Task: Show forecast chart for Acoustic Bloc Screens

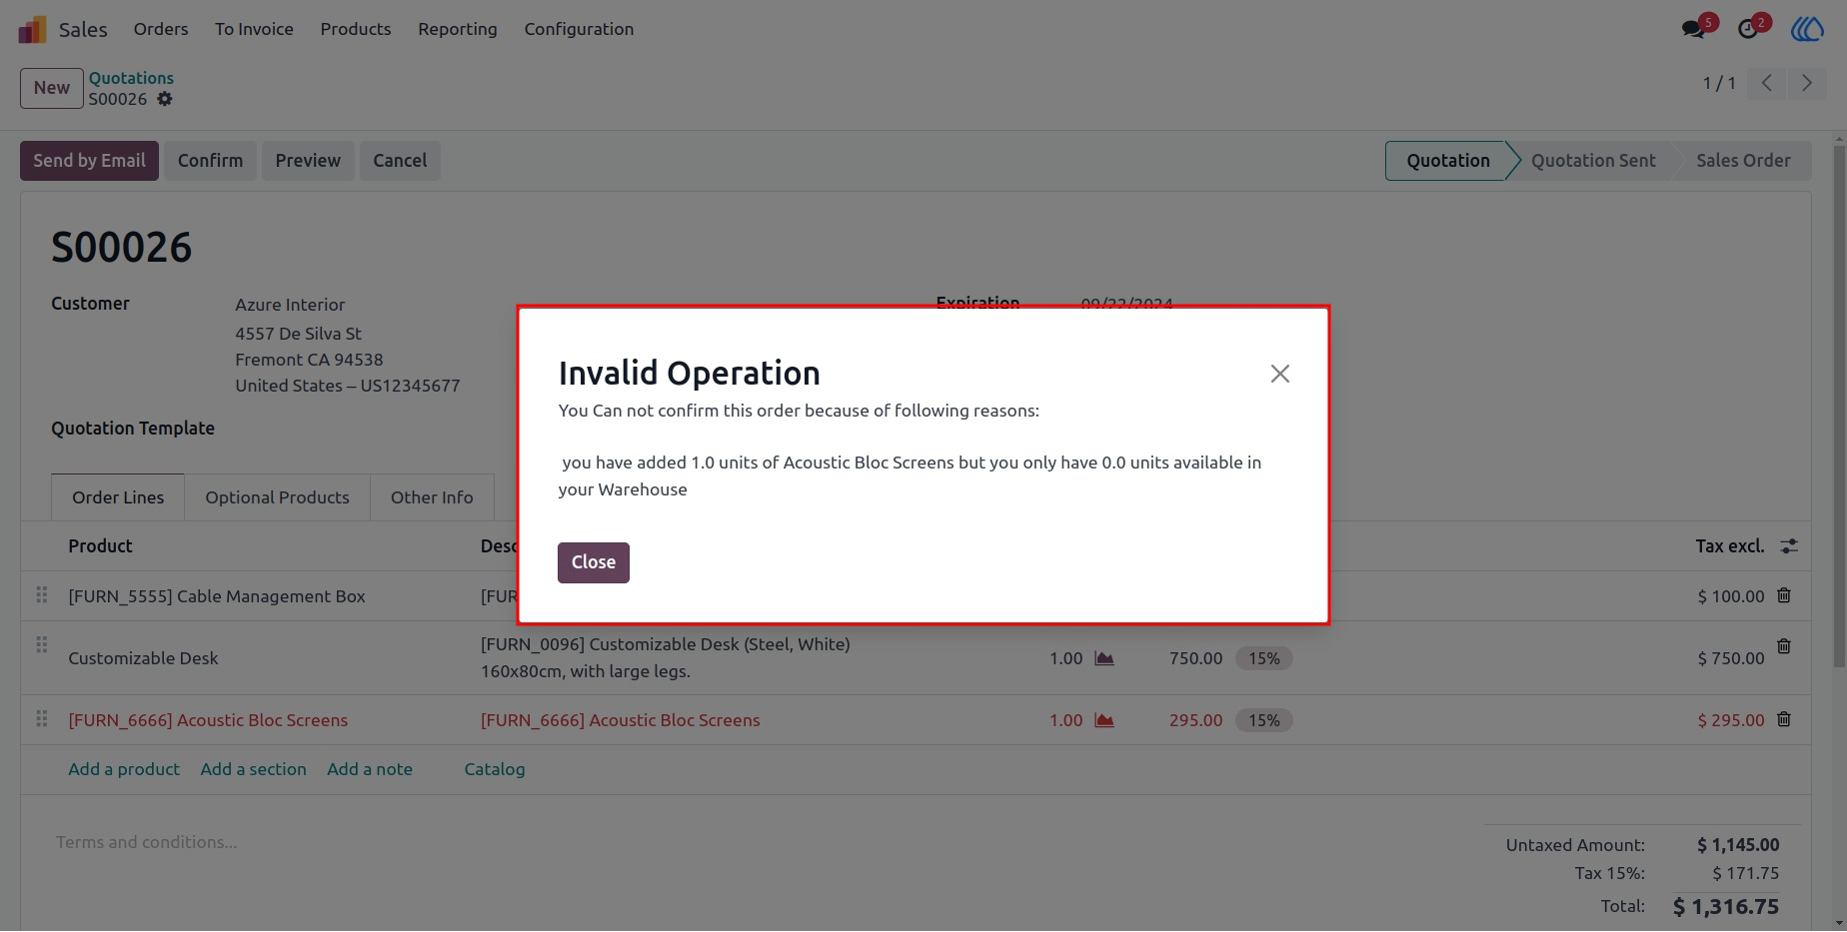Action: coord(1104,720)
